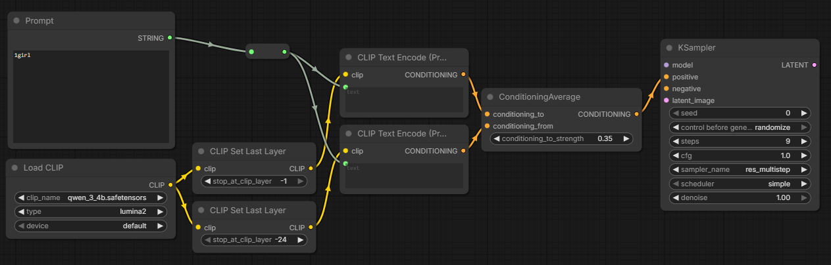831x265 pixels.
Task: Increase the steps value with right arrow
Action: (x=803, y=141)
